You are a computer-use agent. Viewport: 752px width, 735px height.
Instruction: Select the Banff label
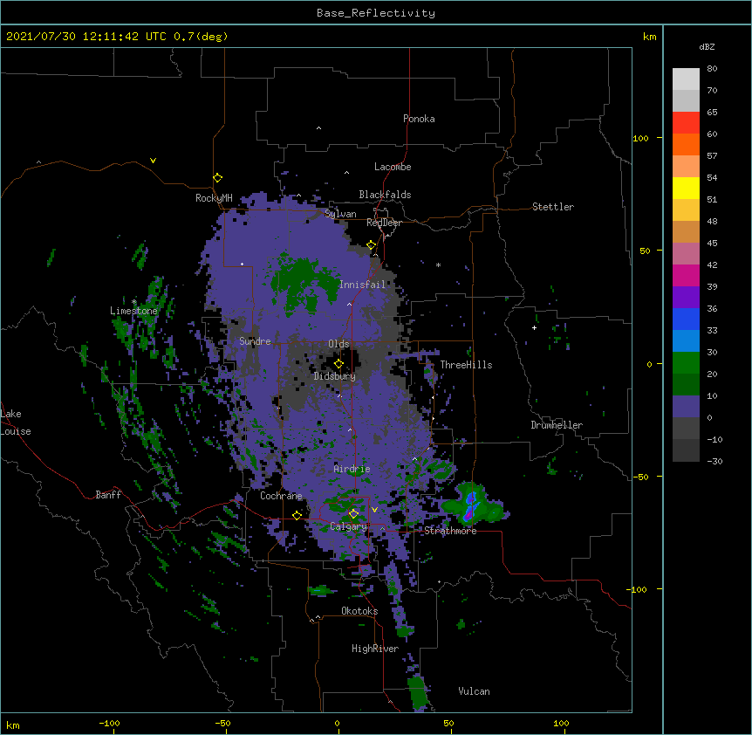pyautogui.click(x=108, y=495)
